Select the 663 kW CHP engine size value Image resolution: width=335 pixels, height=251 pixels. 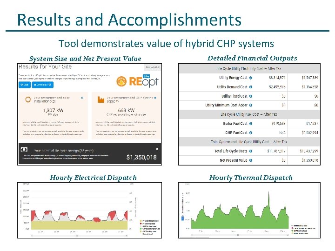126,110
